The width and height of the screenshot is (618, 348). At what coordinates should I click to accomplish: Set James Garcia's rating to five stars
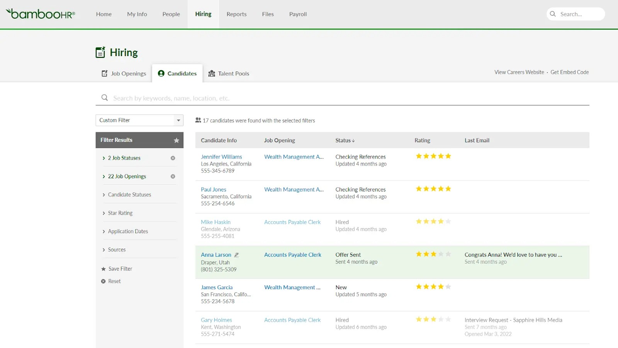click(x=448, y=287)
